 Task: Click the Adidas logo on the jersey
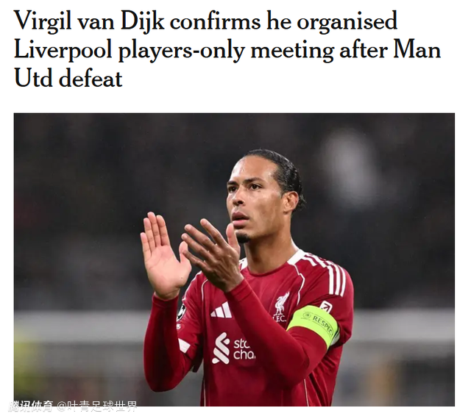(x=222, y=309)
